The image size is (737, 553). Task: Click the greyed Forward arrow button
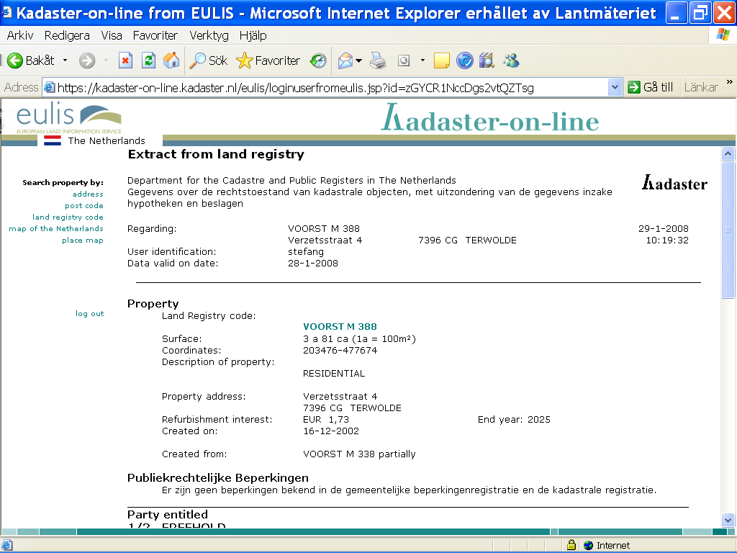pos(87,60)
